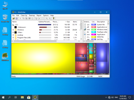Image resolution: width=134 pixels, height=100 pixels.
Task: Click the Properties toolbar icon
Action: pyautogui.click(x=43, y=18)
